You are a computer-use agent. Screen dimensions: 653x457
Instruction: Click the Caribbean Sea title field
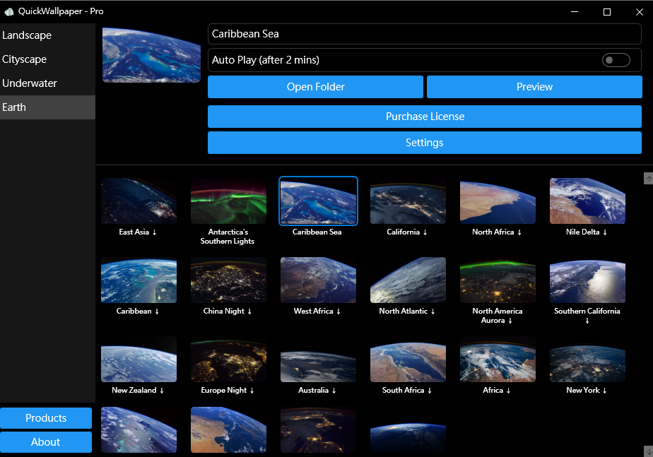[425, 34]
